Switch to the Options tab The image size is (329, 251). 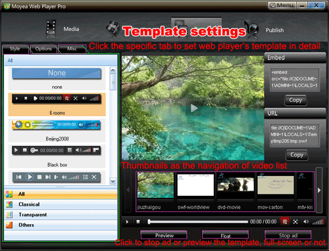click(x=43, y=49)
